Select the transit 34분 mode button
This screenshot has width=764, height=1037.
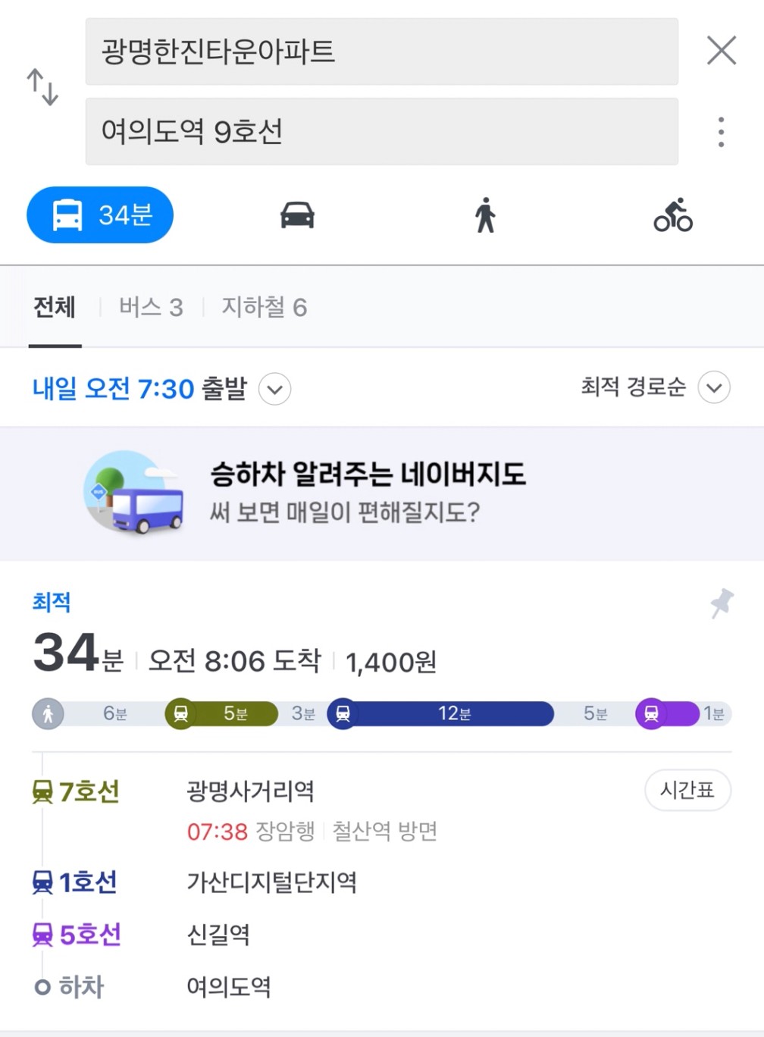click(100, 215)
